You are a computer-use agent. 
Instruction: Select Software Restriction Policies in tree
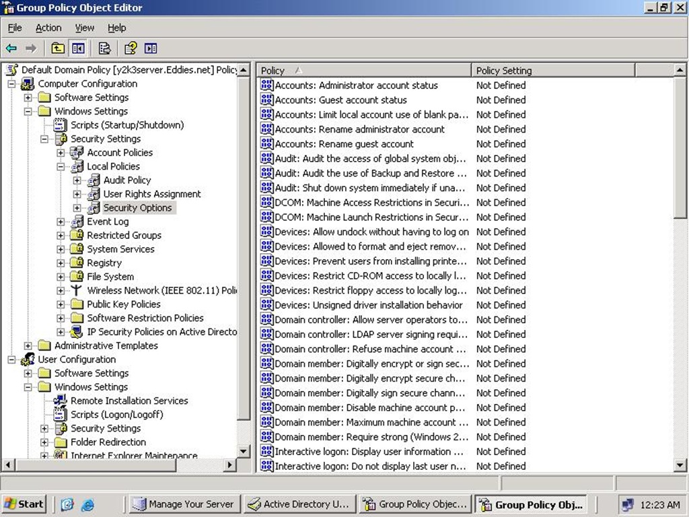(x=145, y=318)
